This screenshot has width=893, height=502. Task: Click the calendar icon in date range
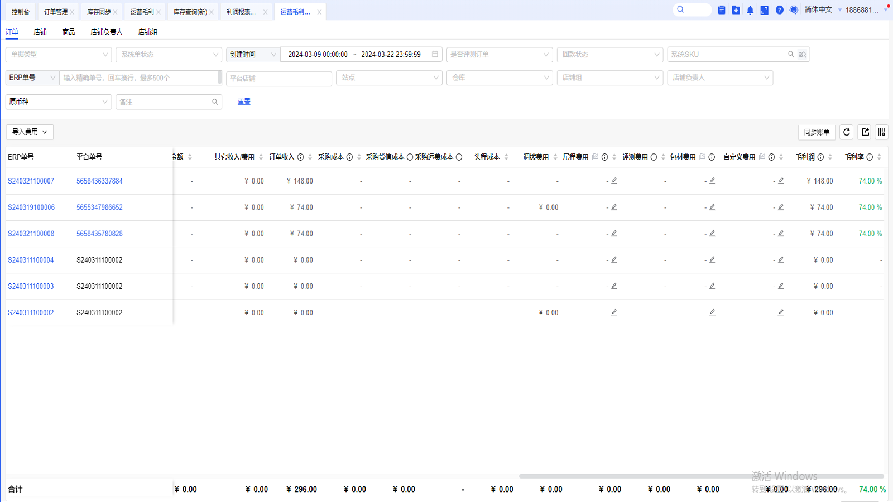[x=435, y=54]
